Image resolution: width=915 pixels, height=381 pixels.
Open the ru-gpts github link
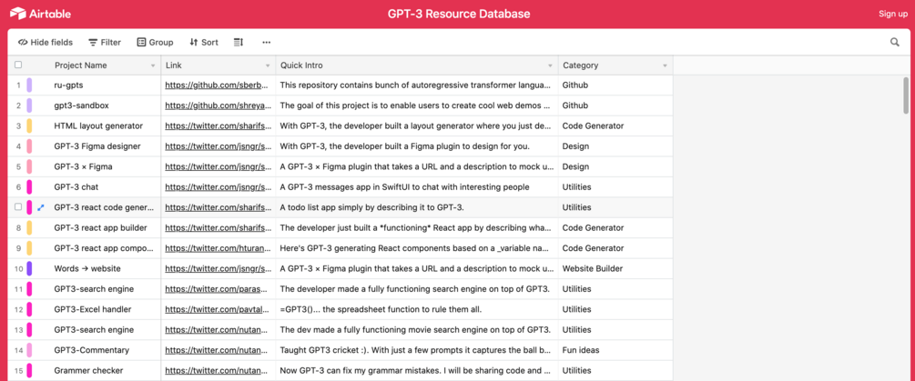pos(219,85)
